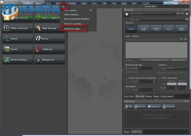191x136 pixels.
Task: Choose Check for updates menu item
Action: coord(78,24)
